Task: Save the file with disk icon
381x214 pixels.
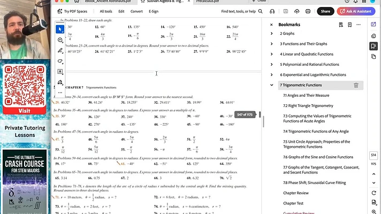Action: (x=286, y=11)
